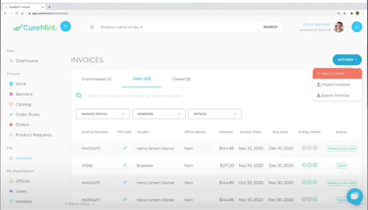Click the Orders tag icon
This screenshot has width=368, height=210.
[11, 125]
